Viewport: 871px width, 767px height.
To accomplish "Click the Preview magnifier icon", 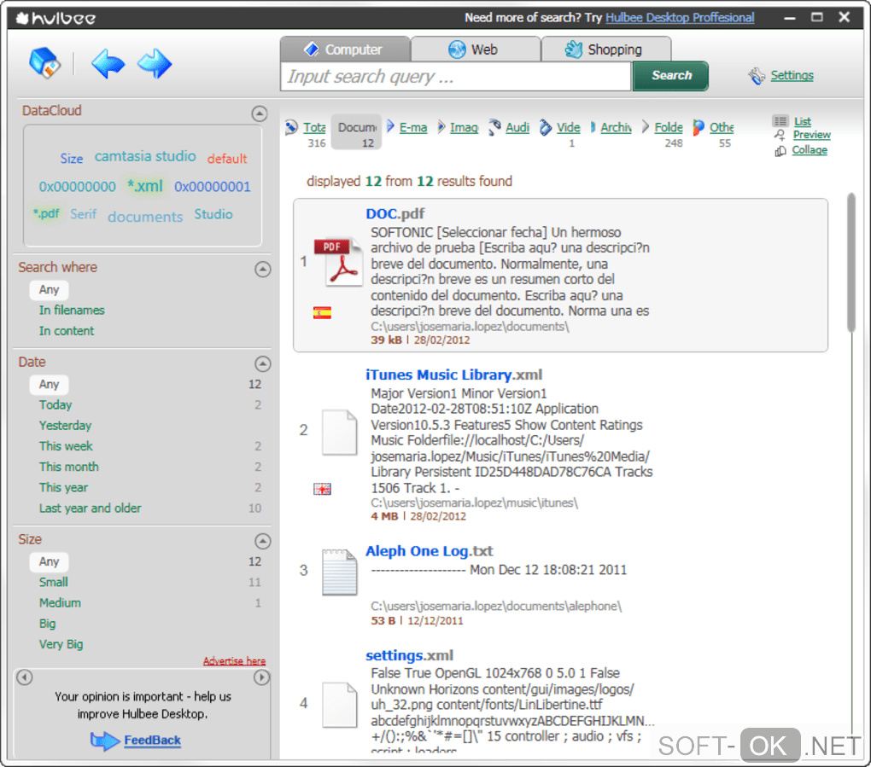I will [x=780, y=135].
